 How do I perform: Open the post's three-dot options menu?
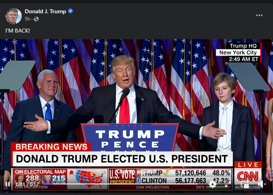[259, 15]
